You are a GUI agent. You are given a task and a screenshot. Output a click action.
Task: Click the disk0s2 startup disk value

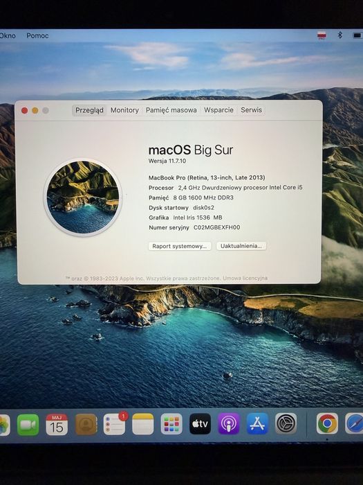(x=203, y=208)
